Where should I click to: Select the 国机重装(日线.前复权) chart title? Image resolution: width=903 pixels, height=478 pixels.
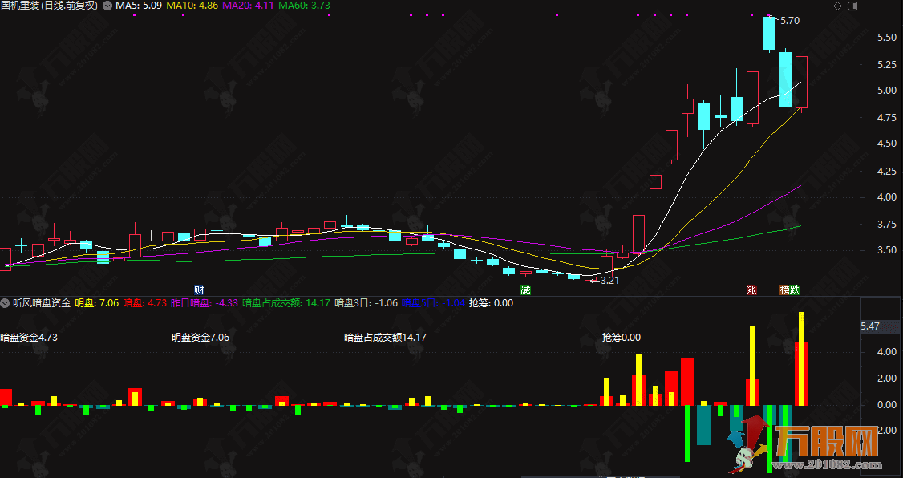pyautogui.click(x=50, y=6)
